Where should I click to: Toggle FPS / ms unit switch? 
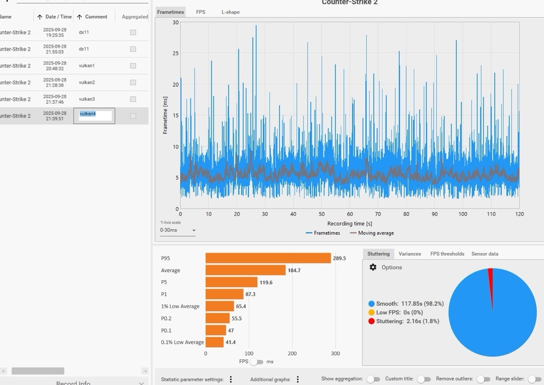[x=257, y=362]
